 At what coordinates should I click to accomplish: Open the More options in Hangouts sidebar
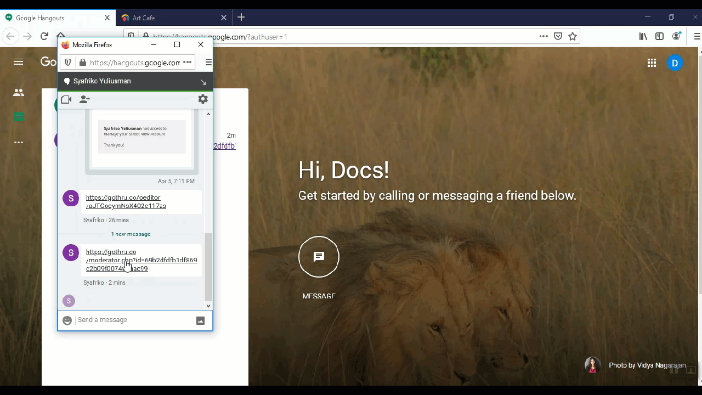coord(19,143)
